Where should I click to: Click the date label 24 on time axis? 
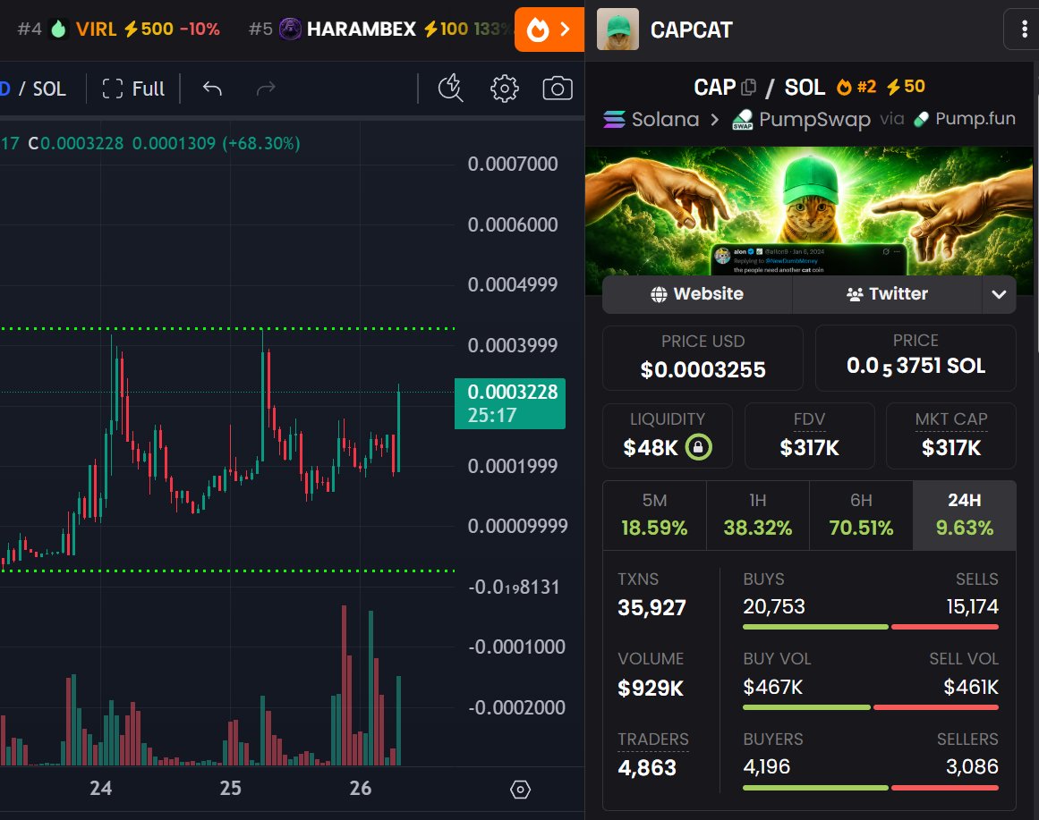101,788
